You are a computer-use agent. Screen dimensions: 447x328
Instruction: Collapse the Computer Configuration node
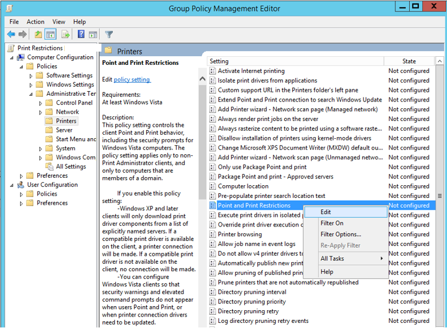point(12,57)
